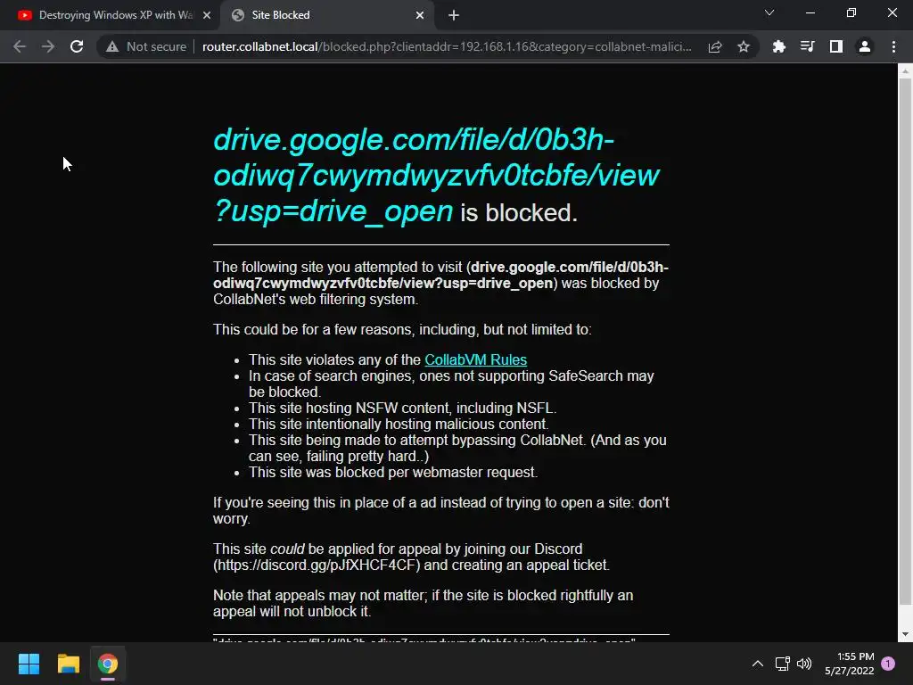Image resolution: width=913 pixels, height=685 pixels.
Task: Minimize the Chrome window
Action: coord(810,12)
